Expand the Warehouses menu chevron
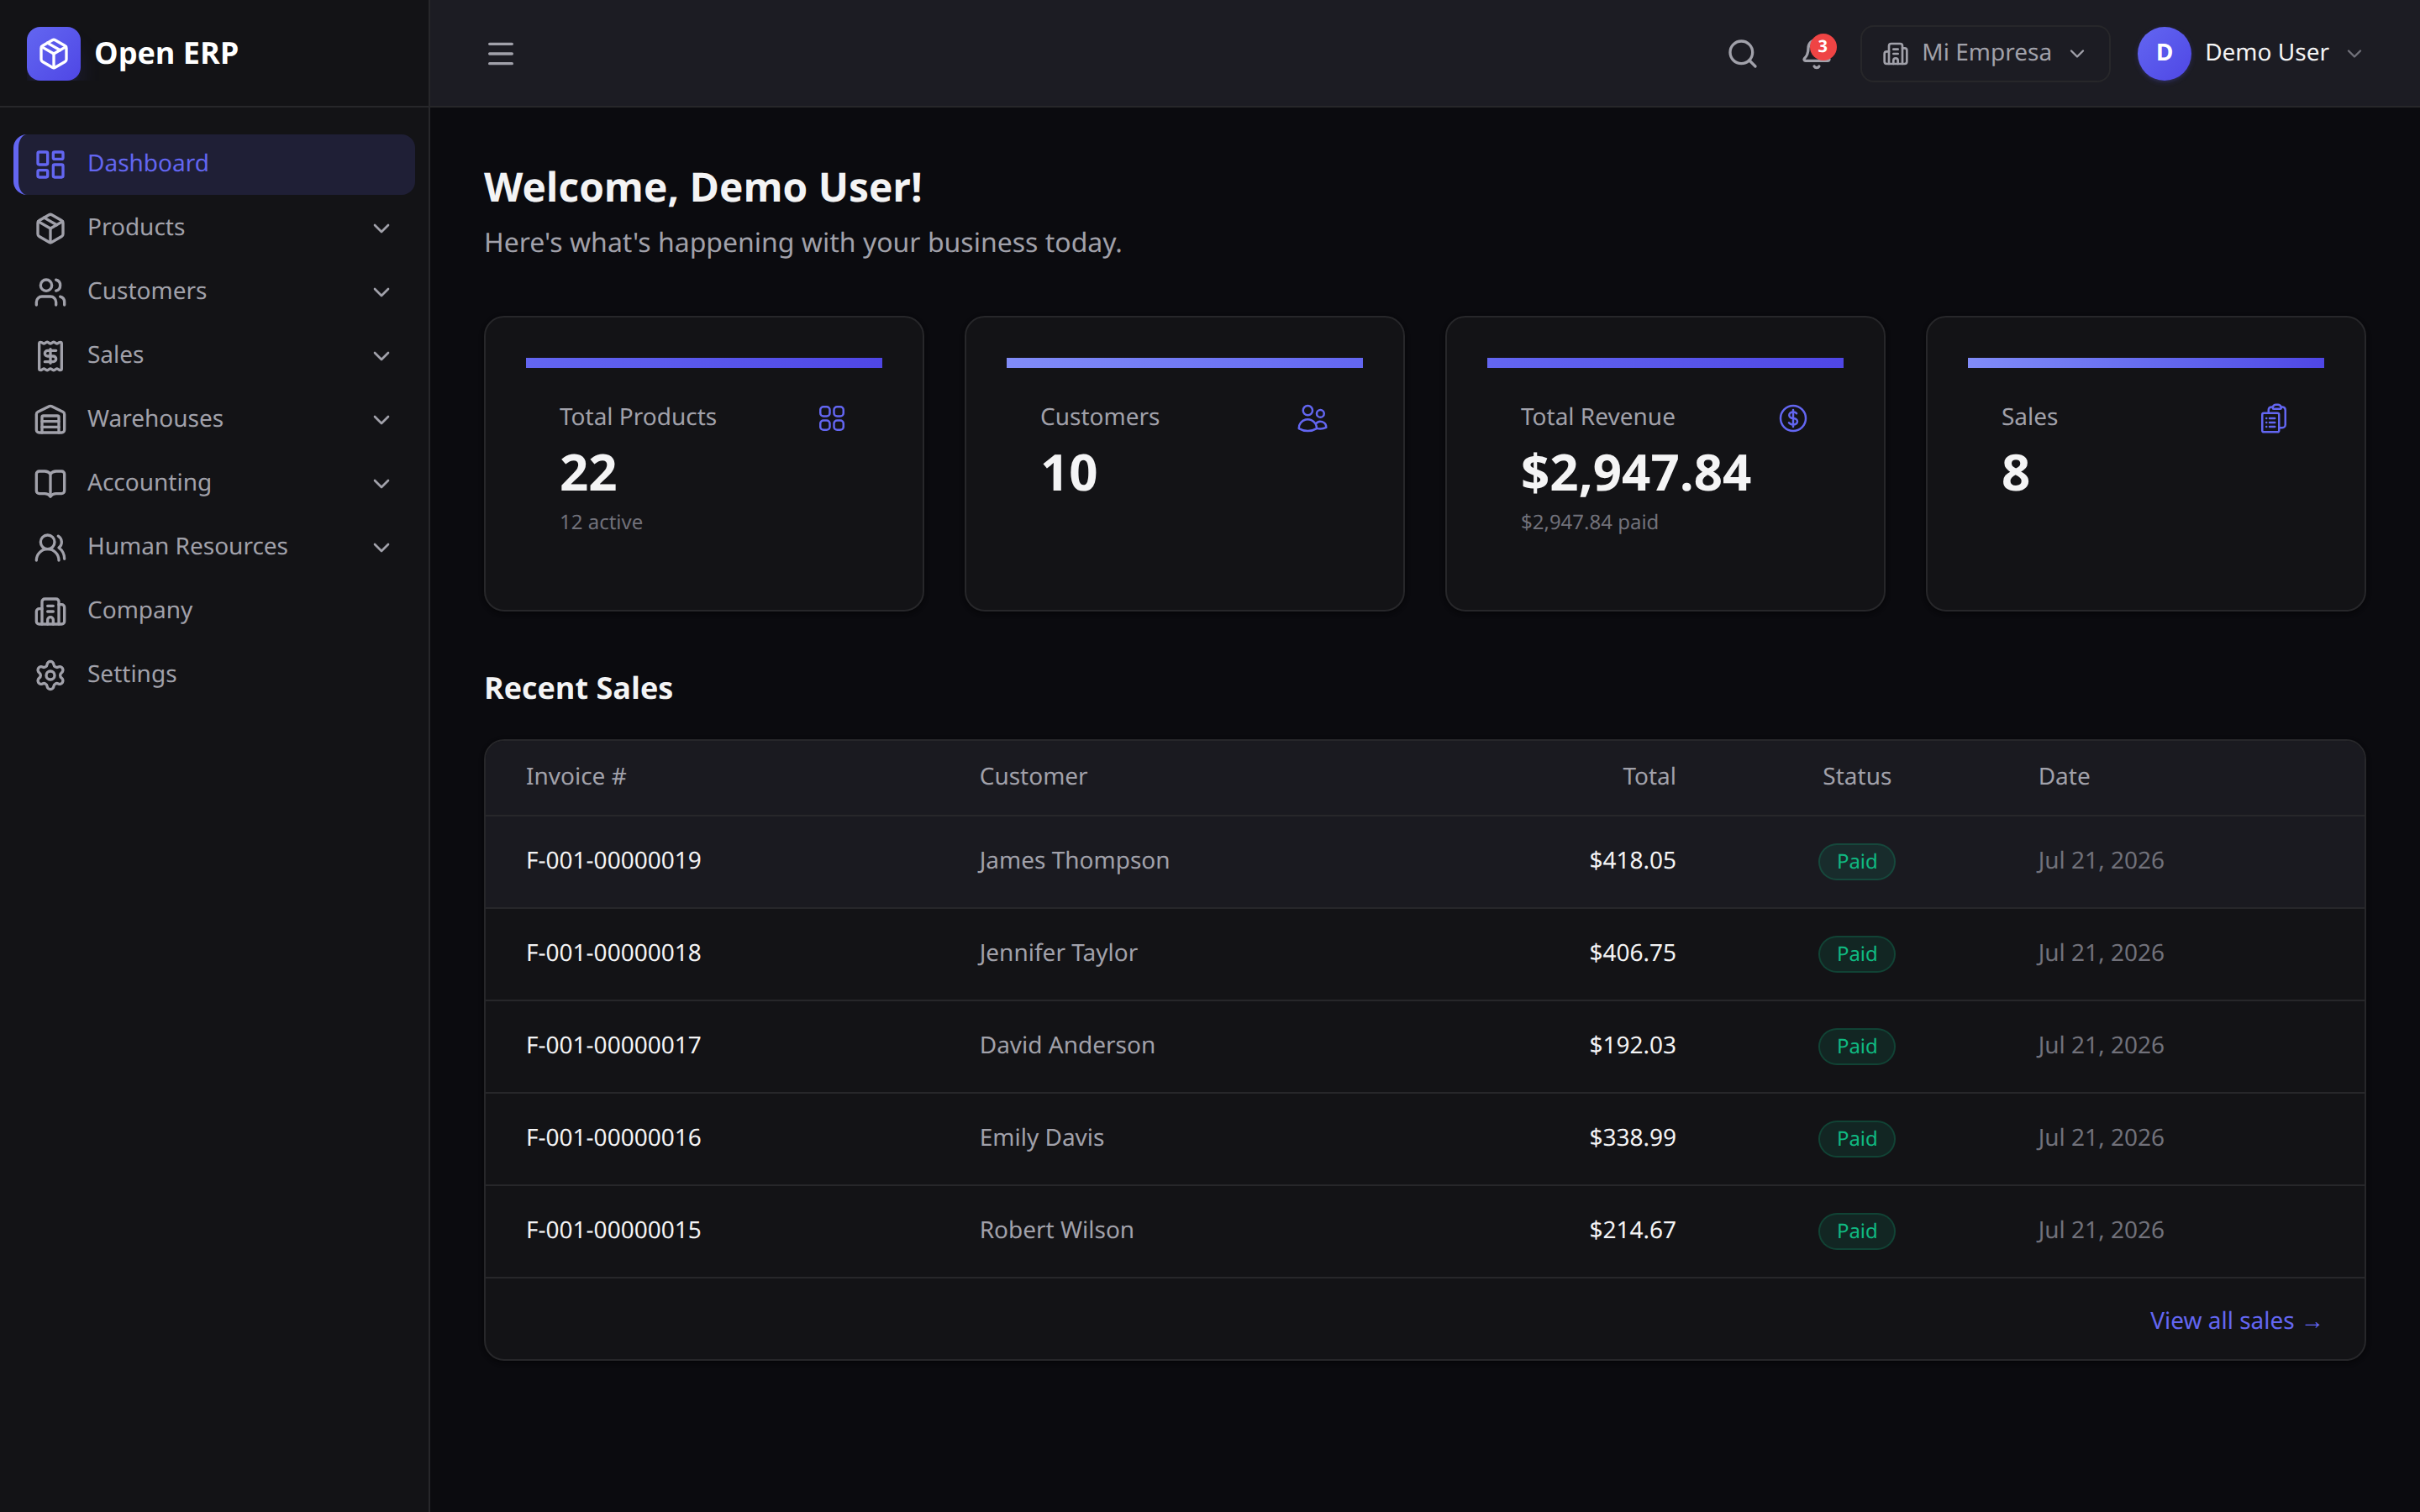The width and height of the screenshot is (2420, 1512). tap(381, 419)
